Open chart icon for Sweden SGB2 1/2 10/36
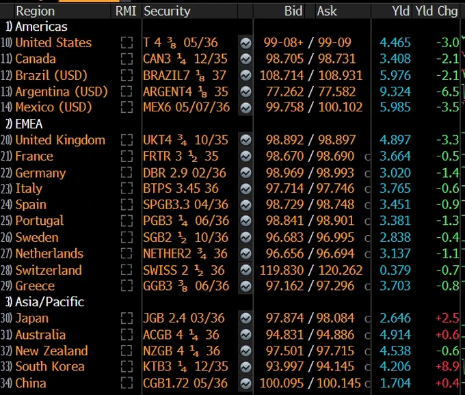465x395 pixels. click(x=245, y=237)
